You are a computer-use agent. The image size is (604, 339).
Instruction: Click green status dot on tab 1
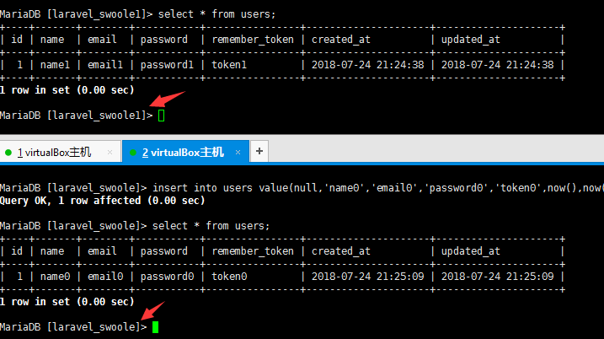click(8, 153)
